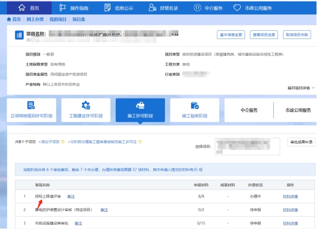This screenshot has width=317, height=229.
Task: Click the home house icon in the top navigation
Action: pyautogui.click(x=22, y=8)
